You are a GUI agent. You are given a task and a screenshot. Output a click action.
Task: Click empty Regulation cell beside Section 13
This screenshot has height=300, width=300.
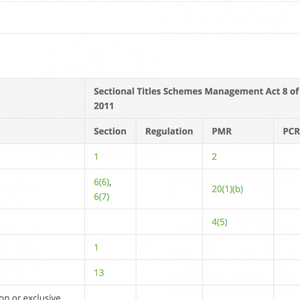click(169, 272)
